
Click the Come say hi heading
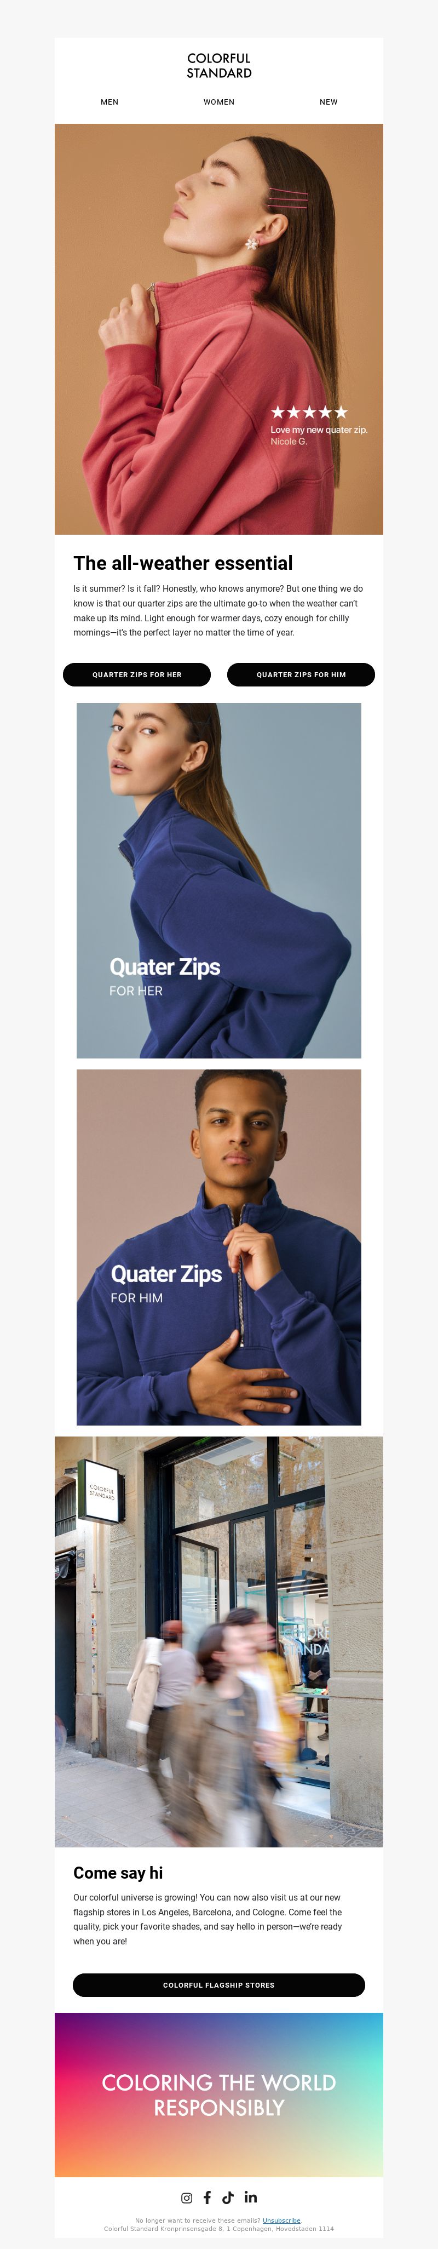point(118,1873)
